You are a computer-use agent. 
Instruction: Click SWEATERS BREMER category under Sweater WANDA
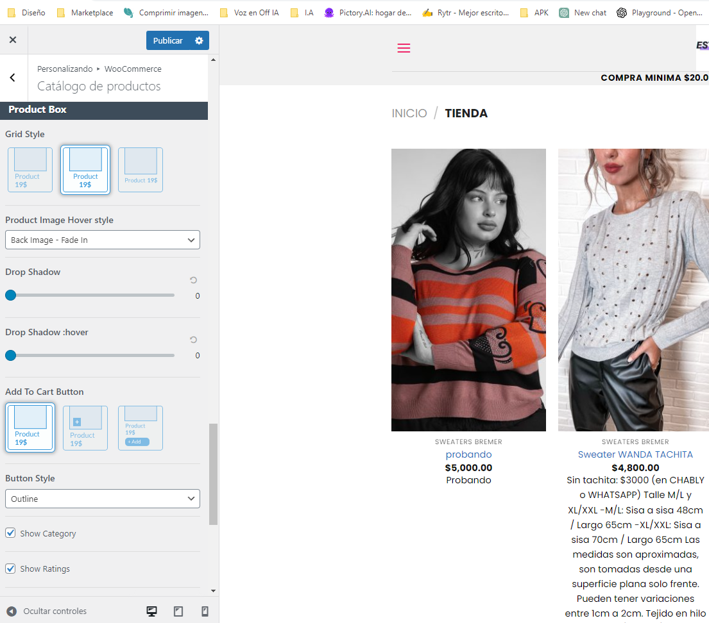click(635, 442)
